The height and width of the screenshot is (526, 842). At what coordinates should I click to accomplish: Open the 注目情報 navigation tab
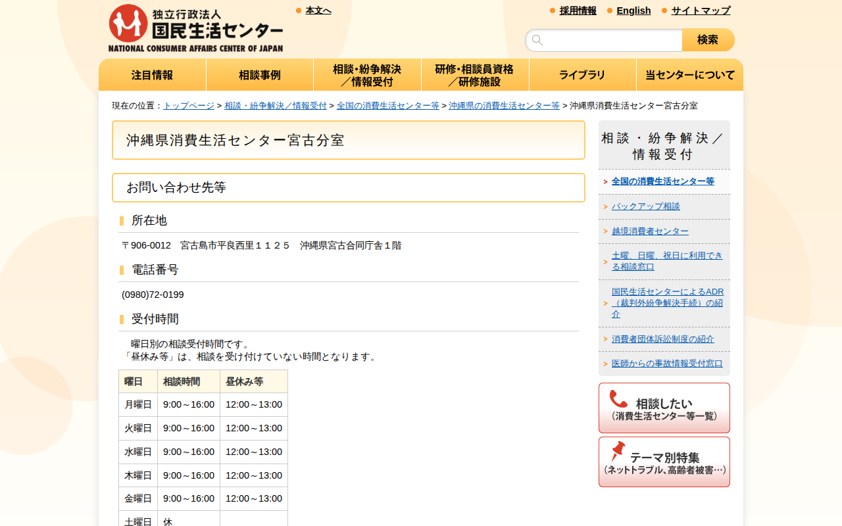coord(152,74)
